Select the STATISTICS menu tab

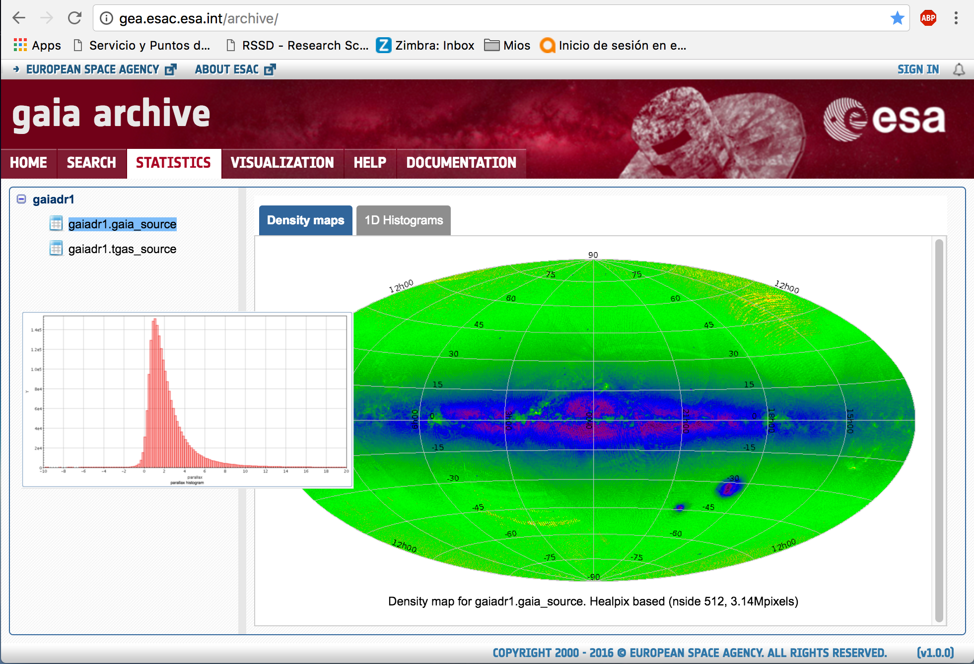tap(174, 163)
